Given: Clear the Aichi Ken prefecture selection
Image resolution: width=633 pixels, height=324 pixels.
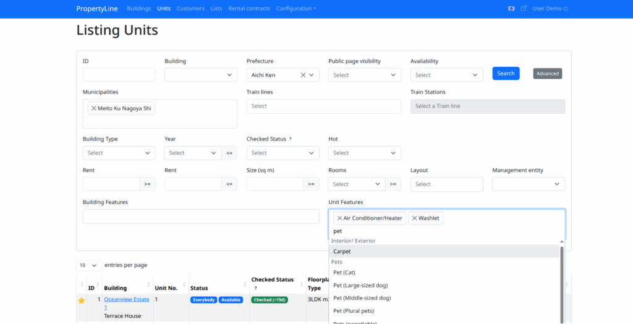Looking at the screenshot, I should (303, 75).
